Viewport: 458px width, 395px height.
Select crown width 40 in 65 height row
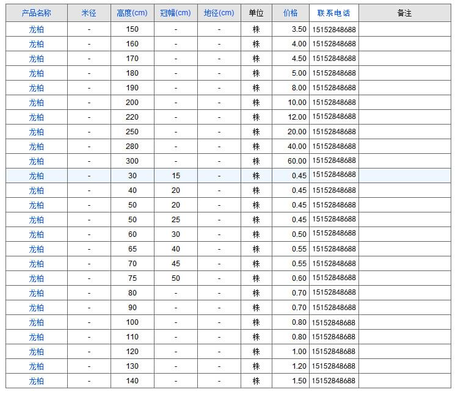175,249
